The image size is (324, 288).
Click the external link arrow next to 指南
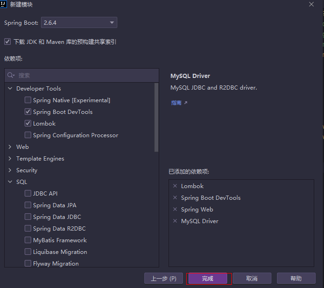186,103
